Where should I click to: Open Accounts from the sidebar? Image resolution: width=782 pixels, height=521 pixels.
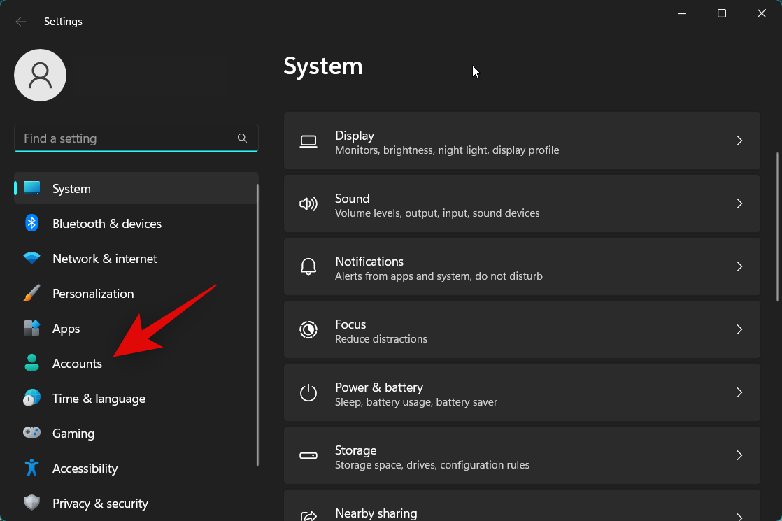point(77,363)
